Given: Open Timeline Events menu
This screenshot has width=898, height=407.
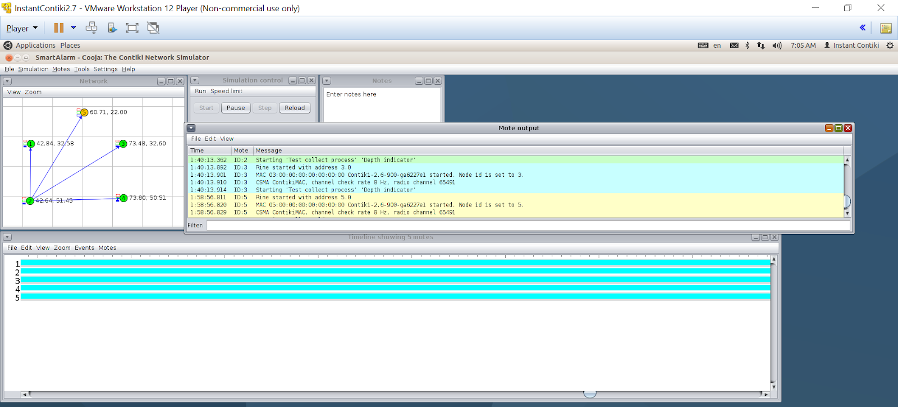Looking at the screenshot, I should [84, 248].
